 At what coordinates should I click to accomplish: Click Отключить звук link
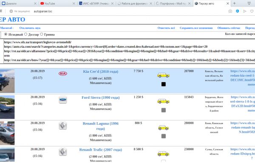coord(30,28)
